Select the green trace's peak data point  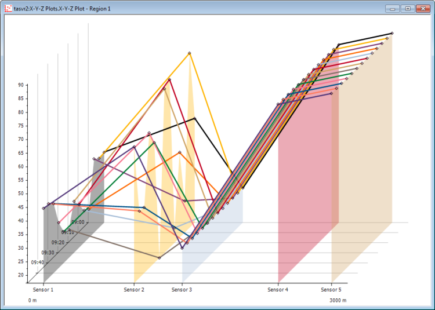point(154,143)
